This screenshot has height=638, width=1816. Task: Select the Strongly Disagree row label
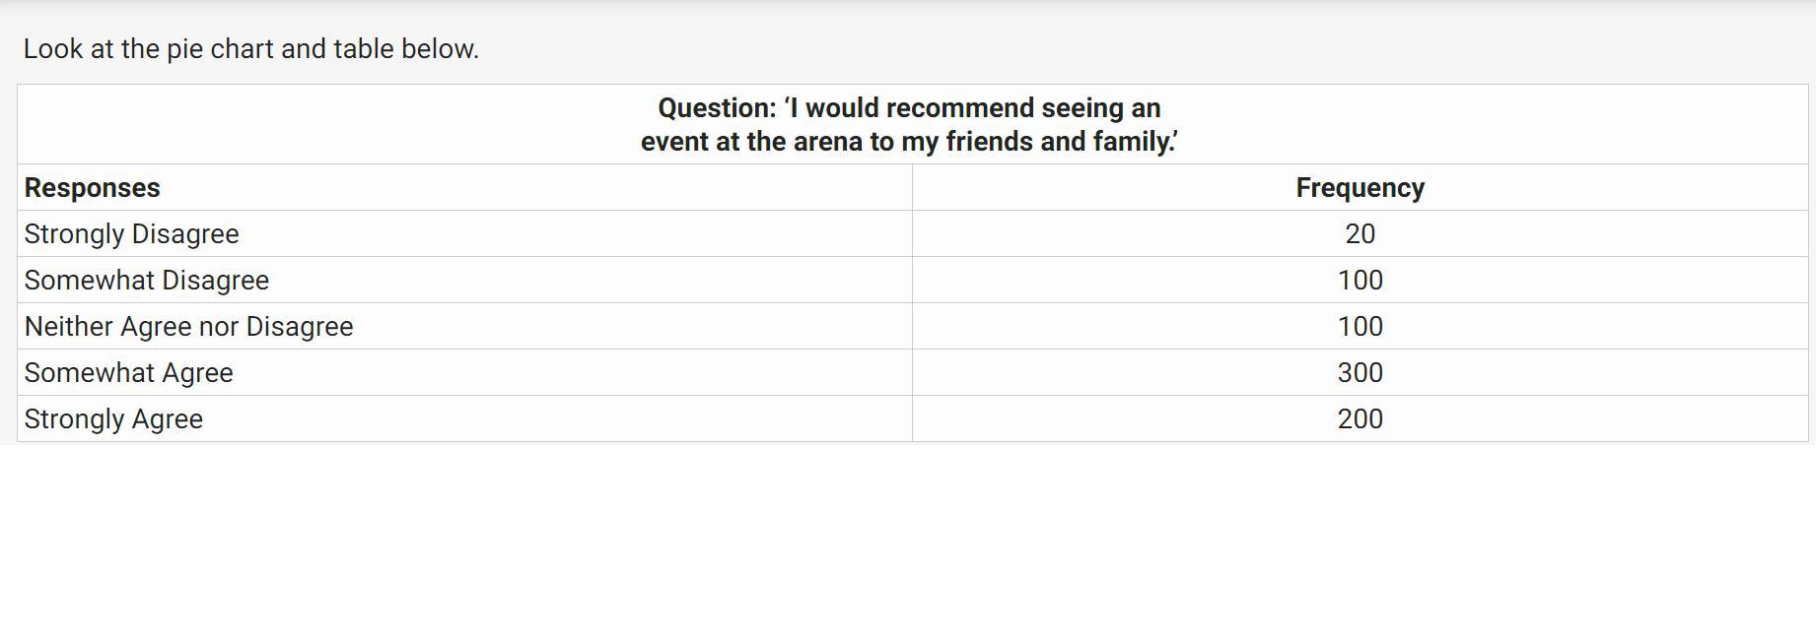[x=132, y=234]
